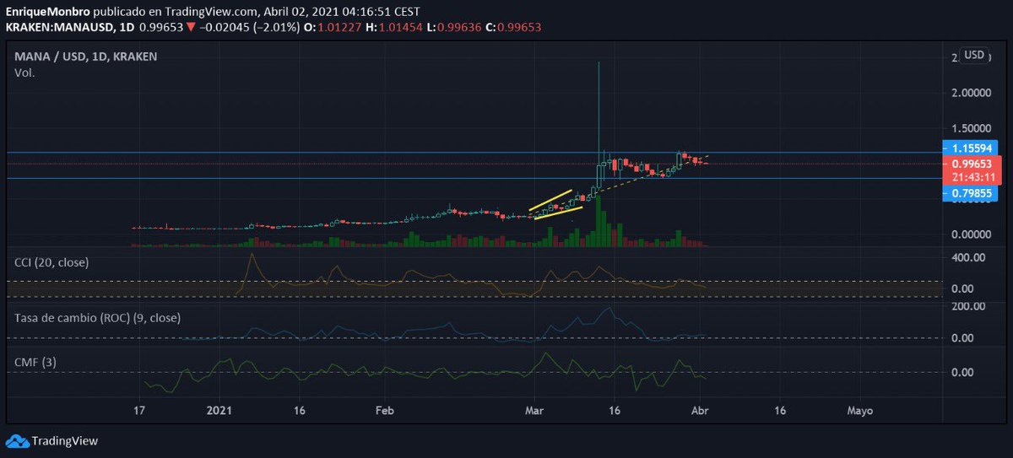
Task: Click the Mar date axis label
Action: (x=534, y=411)
